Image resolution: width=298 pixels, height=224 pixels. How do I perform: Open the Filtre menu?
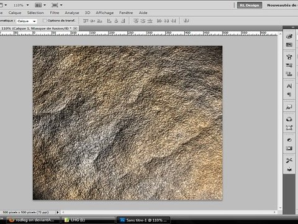(x=55, y=12)
